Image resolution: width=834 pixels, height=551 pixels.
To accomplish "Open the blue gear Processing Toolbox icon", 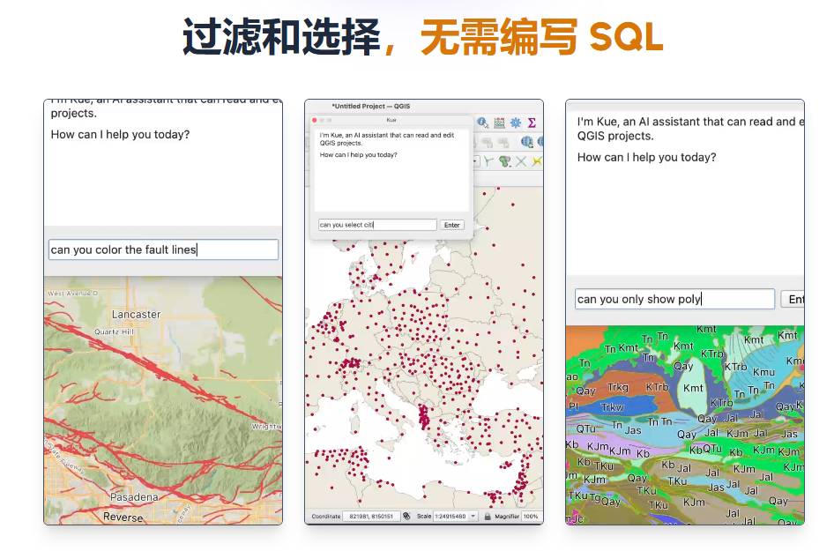I will click(x=516, y=123).
